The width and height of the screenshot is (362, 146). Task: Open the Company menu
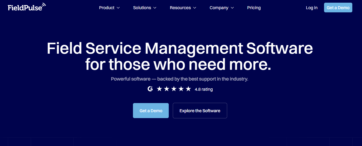(x=222, y=8)
